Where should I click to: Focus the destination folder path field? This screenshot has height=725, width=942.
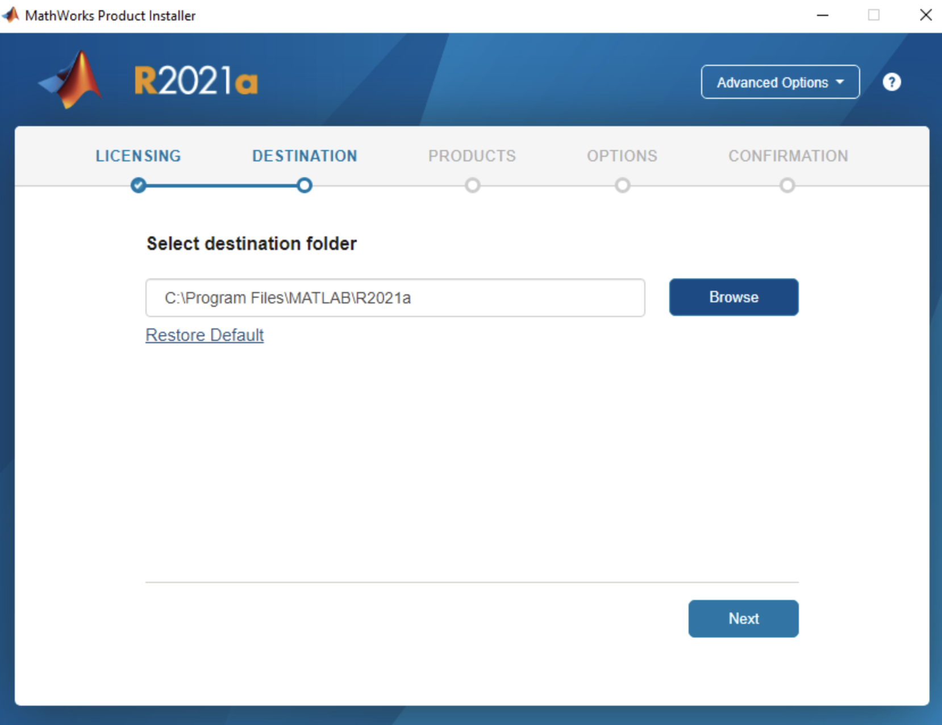[x=395, y=298]
